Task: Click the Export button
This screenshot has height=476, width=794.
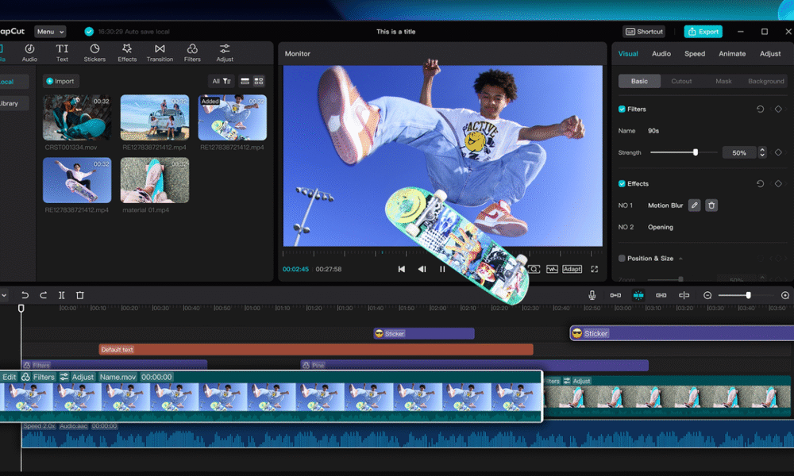Action: point(703,32)
